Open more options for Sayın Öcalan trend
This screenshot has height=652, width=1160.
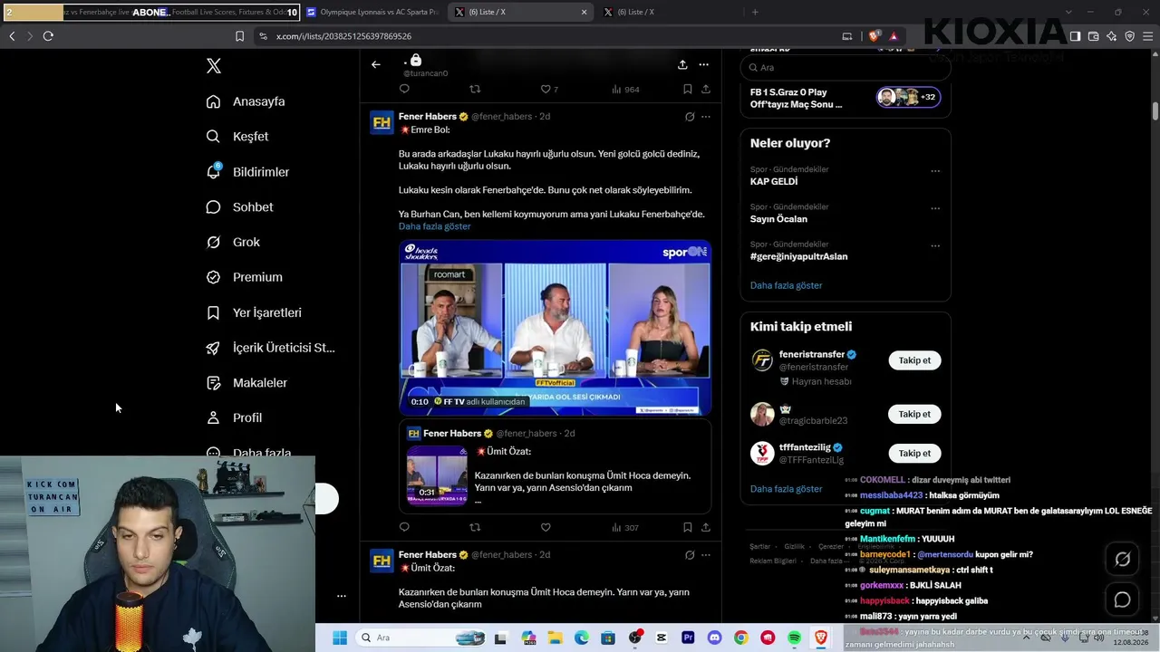[x=935, y=208]
